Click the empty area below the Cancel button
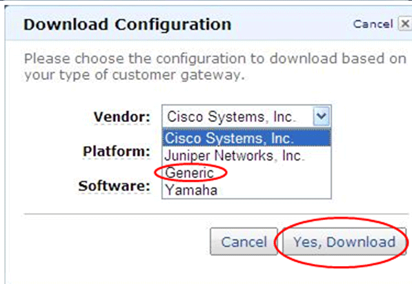The height and width of the screenshot is (284, 412). point(244,270)
